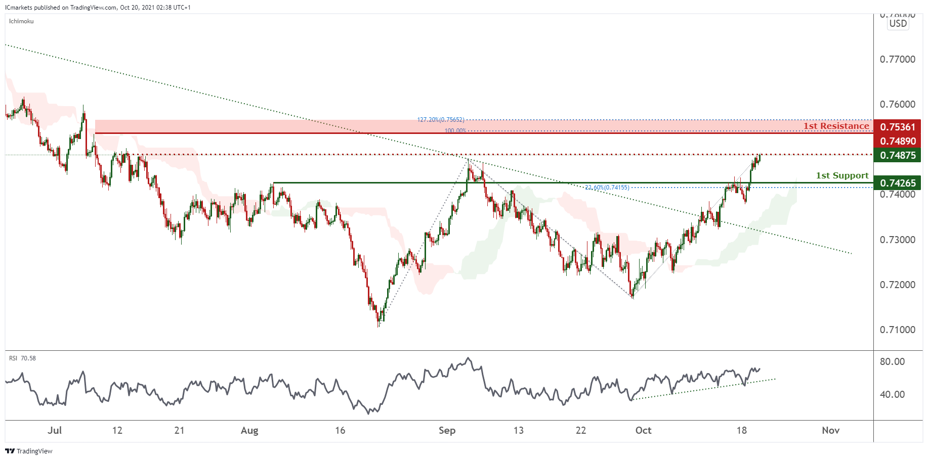The image size is (928, 460).
Task: Open the USD currency selector badge
Action: coord(898,23)
